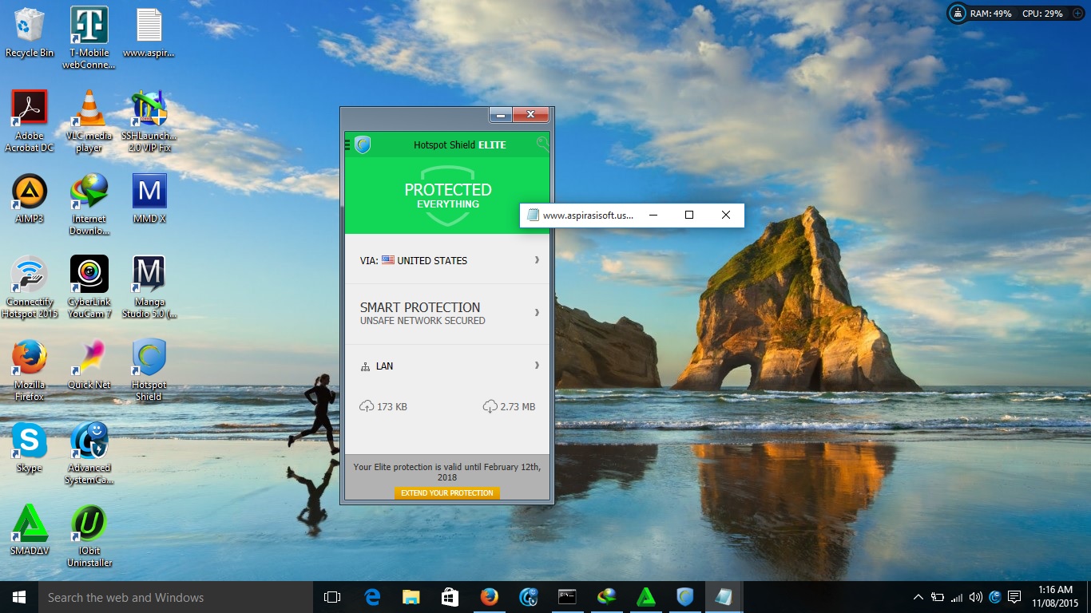Launch Microsoft Edge from the taskbar
Image resolution: width=1091 pixels, height=613 pixels.
coord(372,597)
